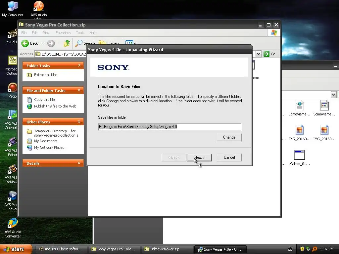The width and height of the screenshot is (339, 254).
Task: Maximize the Sony Vegas Pro Collection.zip window
Action: pos(268,25)
